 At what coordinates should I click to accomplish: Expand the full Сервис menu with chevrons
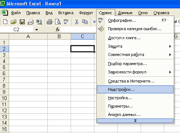point(135,121)
